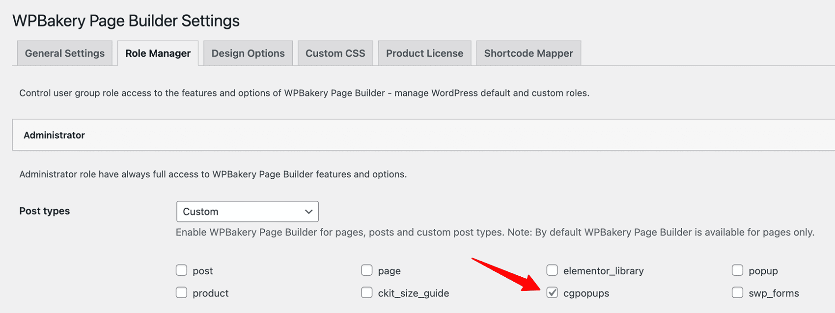Select the Role Manager tab

tap(158, 53)
